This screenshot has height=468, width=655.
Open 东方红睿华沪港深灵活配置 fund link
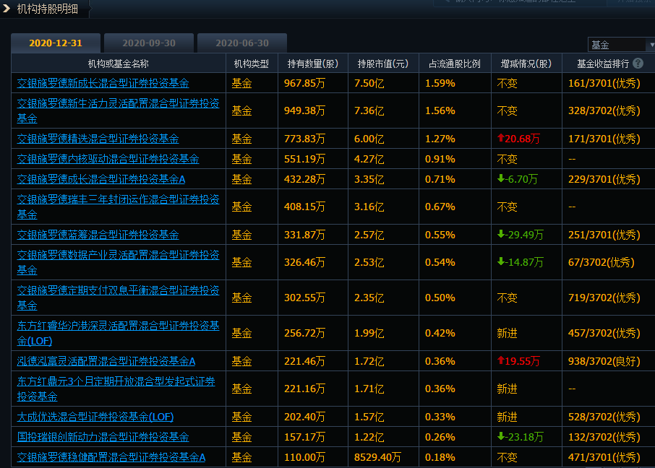[119, 333]
